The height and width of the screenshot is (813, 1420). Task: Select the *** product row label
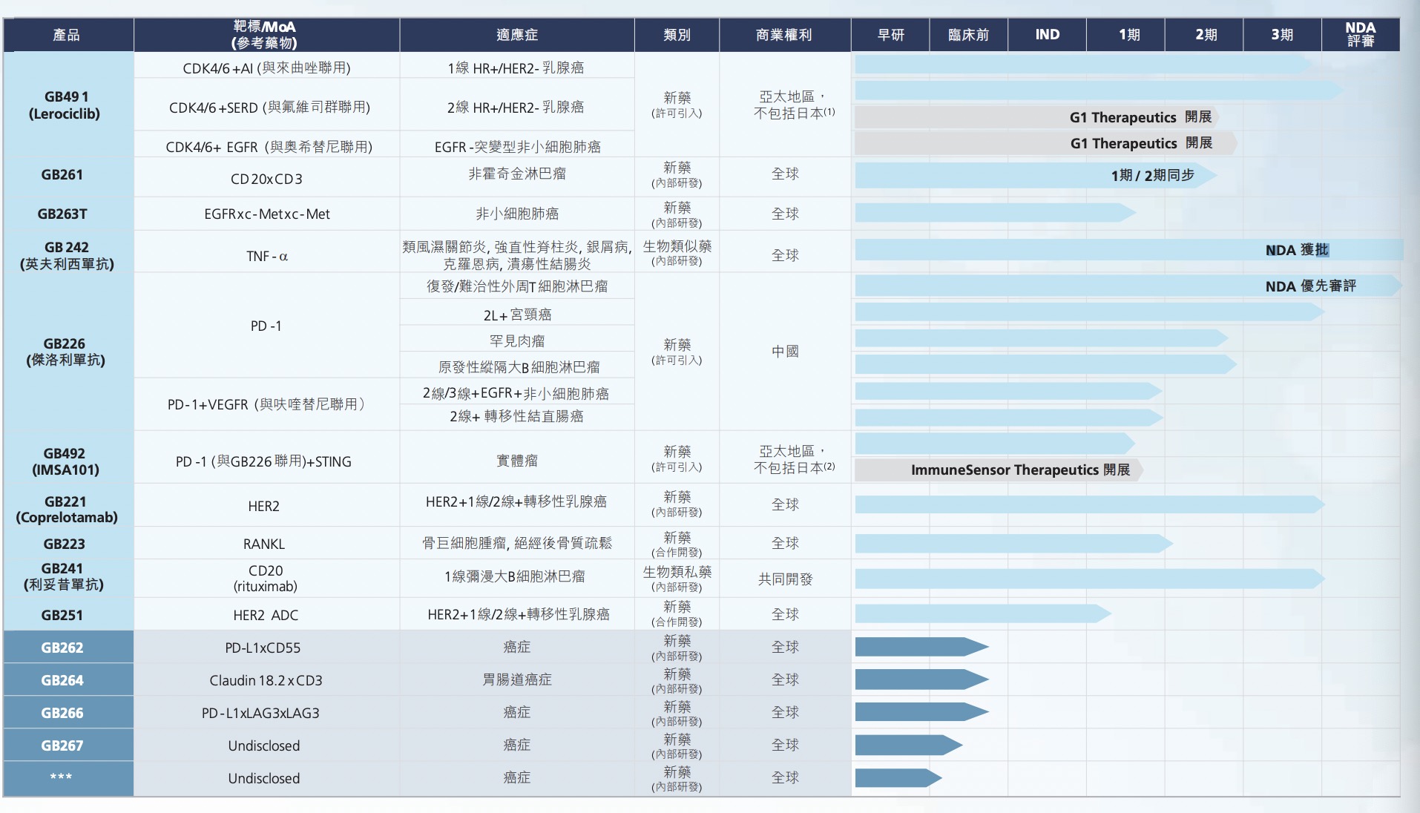[x=68, y=778]
